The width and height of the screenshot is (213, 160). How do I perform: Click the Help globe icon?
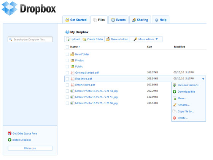(156, 20)
